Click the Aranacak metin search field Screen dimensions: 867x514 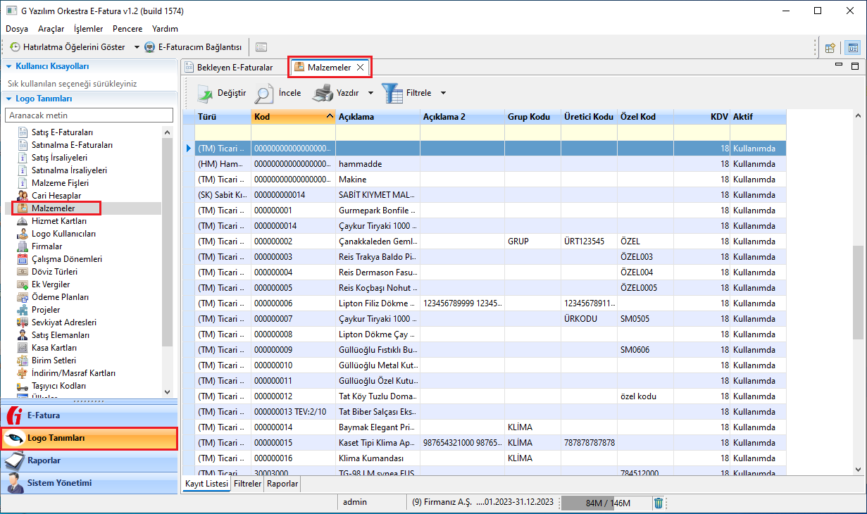(x=89, y=115)
